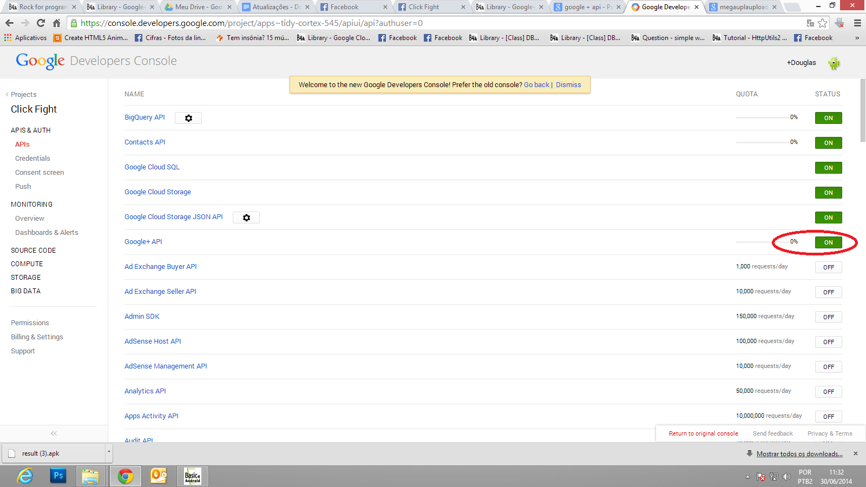
Task: Collapse APIS & AUTH section
Action: pos(30,130)
